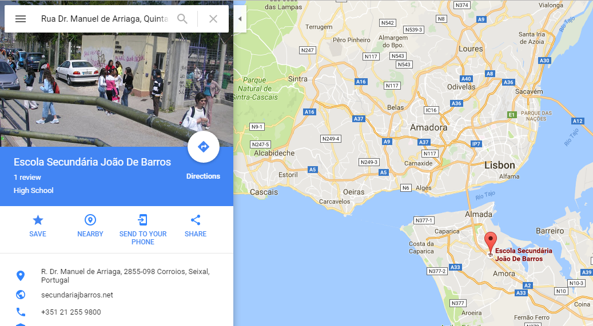The height and width of the screenshot is (326, 593).
Task: Click the Alcabideche label on map
Action: point(274,153)
